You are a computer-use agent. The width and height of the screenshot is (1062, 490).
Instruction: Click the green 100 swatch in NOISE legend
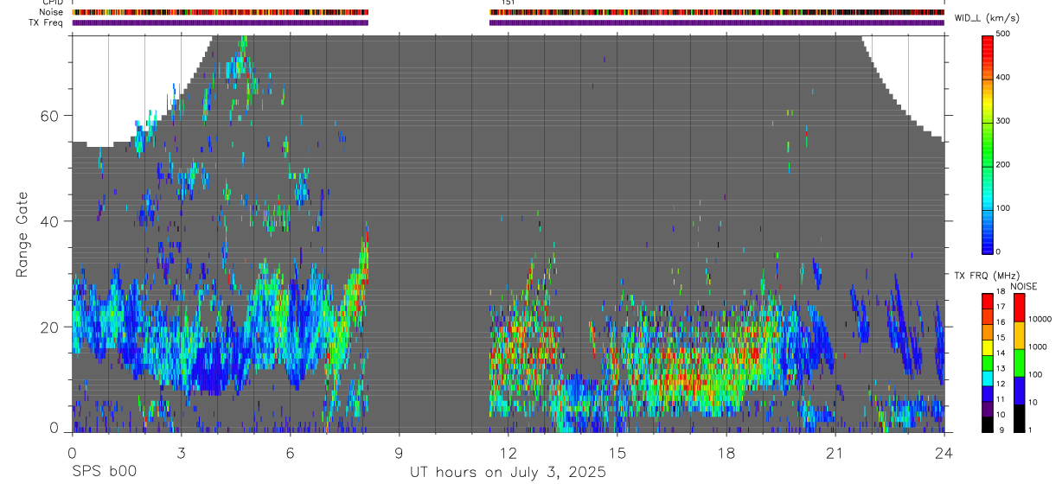(1019, 363)
